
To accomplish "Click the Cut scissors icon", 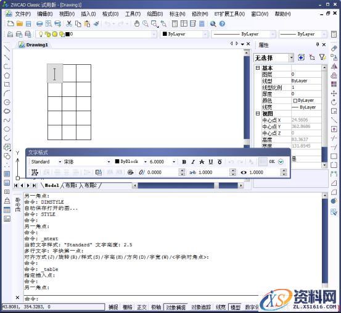I will (x=69, y=23).
